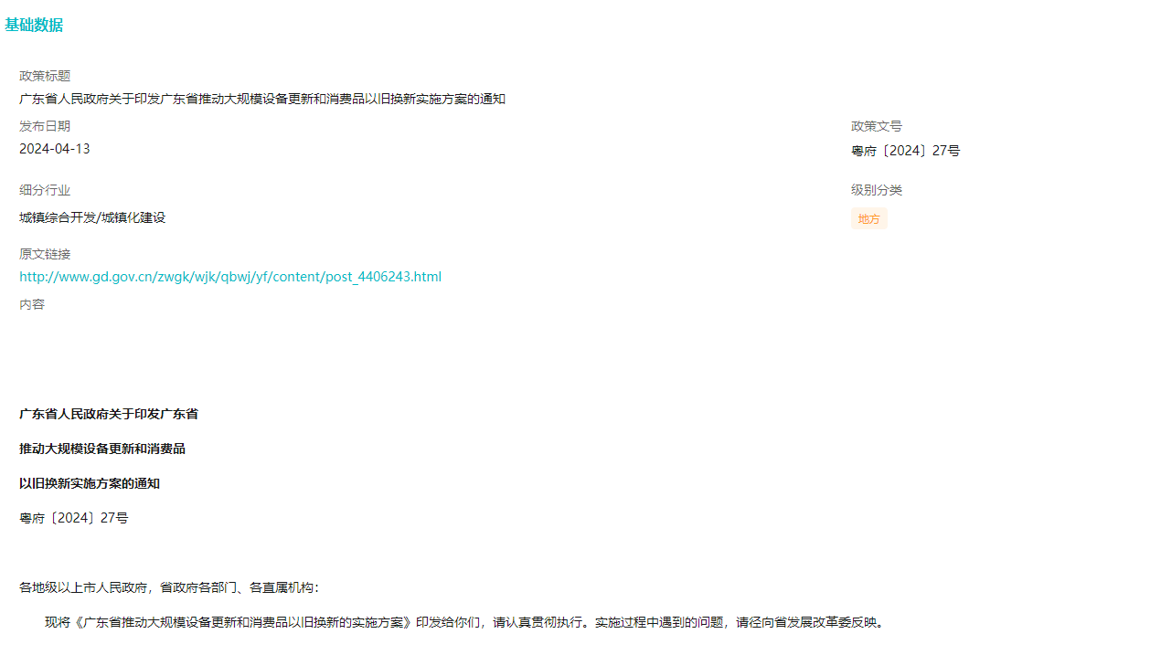
Task: Select bold line 广东省人民政府关于印发广东省
Action: 109,414
